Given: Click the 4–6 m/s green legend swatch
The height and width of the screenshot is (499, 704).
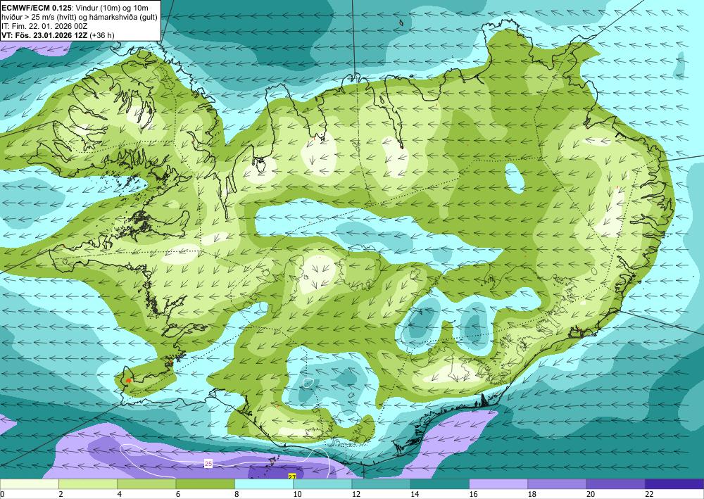Looking at the screenshot, I should pyautogui.click(x=146, y=484).
